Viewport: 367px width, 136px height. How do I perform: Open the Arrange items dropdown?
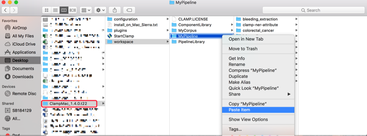[x=86, y=10]
